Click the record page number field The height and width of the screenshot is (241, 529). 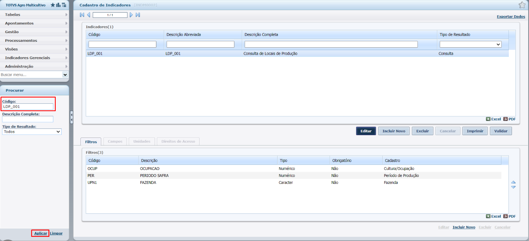tap(110, 15)
